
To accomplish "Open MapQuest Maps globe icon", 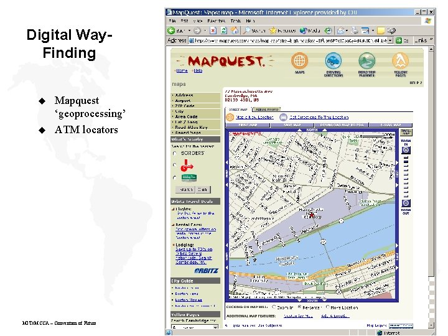I will coord(299,60).
